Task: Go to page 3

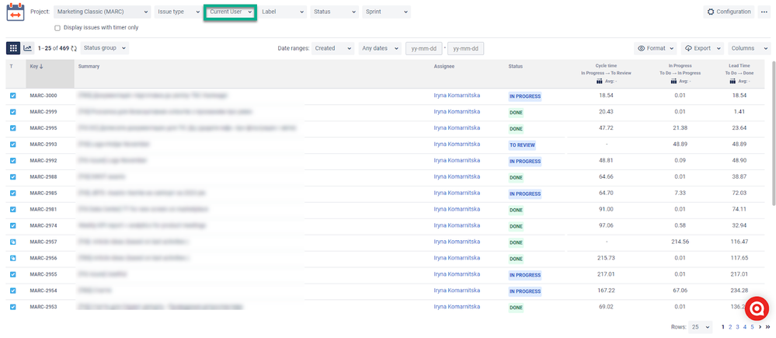Action: tap(737, 326)
